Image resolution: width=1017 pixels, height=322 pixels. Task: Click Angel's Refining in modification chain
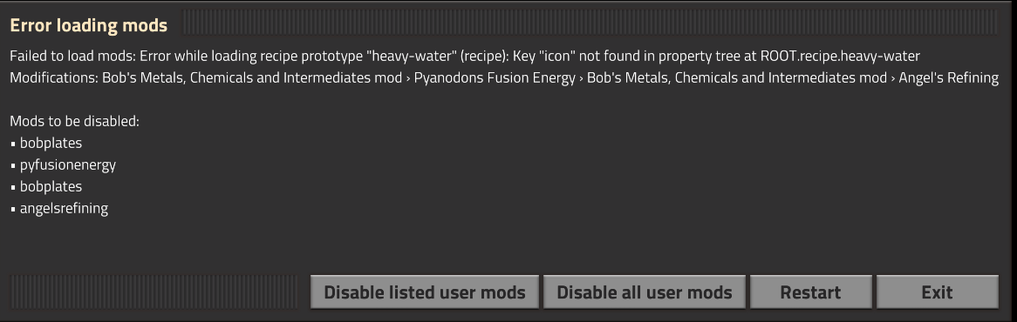pos(948,78)
